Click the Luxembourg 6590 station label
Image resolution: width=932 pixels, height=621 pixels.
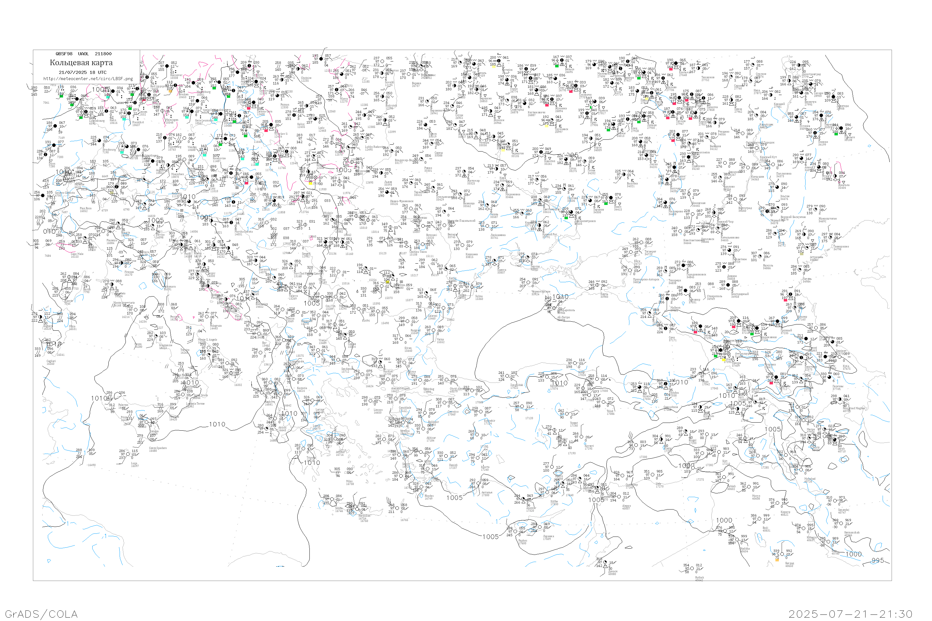[96, 122]
